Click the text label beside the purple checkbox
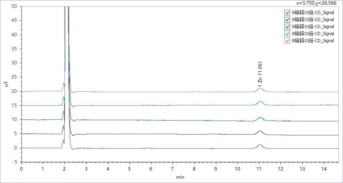The height and width of the screenshot is (183, 343). coord(313,41)
